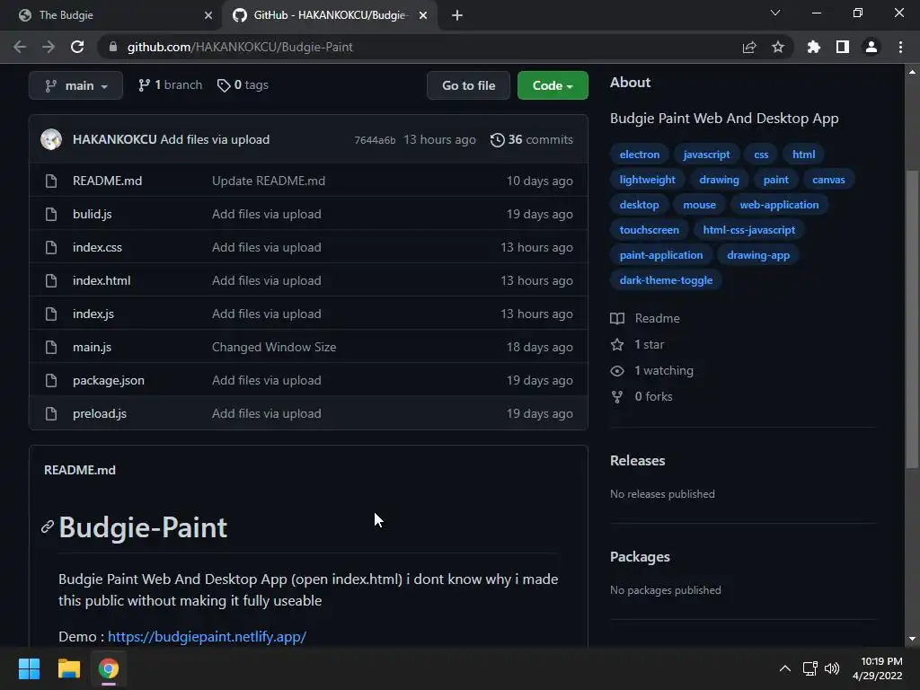This screenshot has width=920, height=690.
Task: Open the Chrome tab search chevron
Action: coord(775,13)
